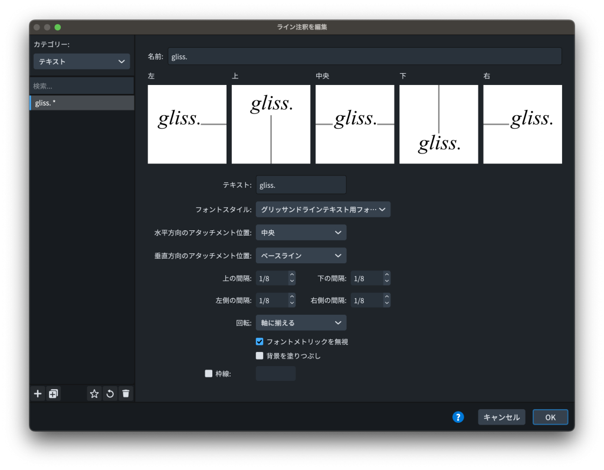Viewport: 604px width, 470px height.
Task: Expand the フォントスタイル dropdown
Action: tap(323, 210)
